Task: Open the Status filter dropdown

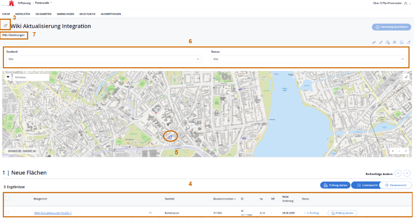Action: pyautogui.click(x=308, y=59)
